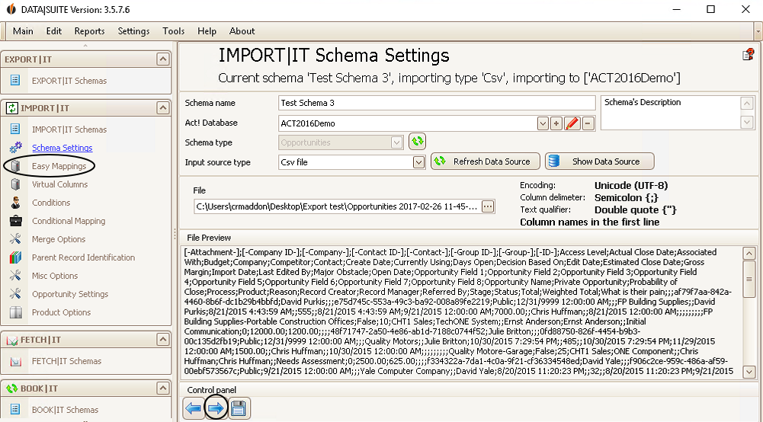Viewport: 763px width, 422px height.
Task: Click the Schema Settings gears icon
Action: [15, 147]
